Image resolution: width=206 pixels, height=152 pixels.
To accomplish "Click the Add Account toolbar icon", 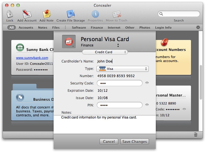I will point(27,14).
